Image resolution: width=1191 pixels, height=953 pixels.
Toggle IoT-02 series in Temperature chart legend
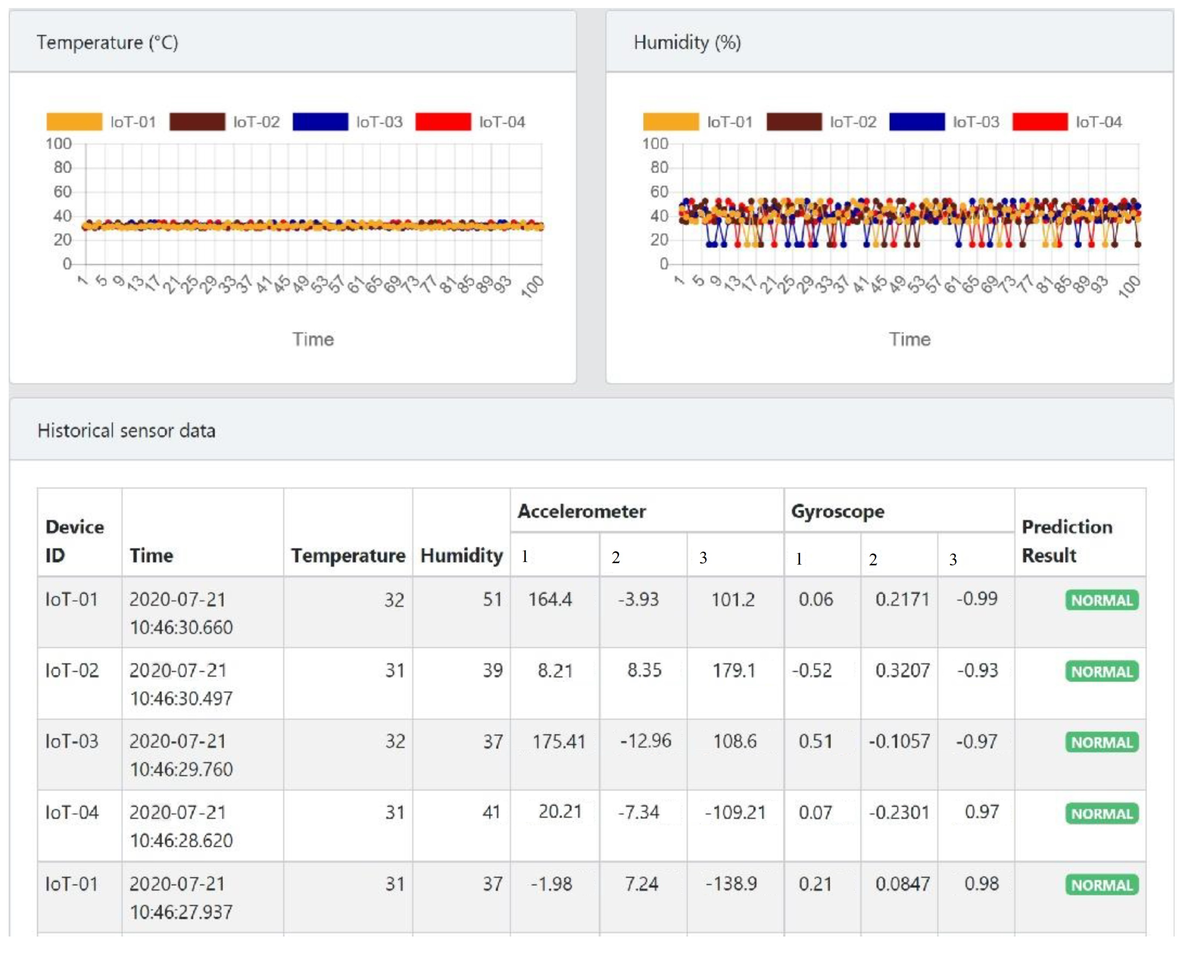197,122
